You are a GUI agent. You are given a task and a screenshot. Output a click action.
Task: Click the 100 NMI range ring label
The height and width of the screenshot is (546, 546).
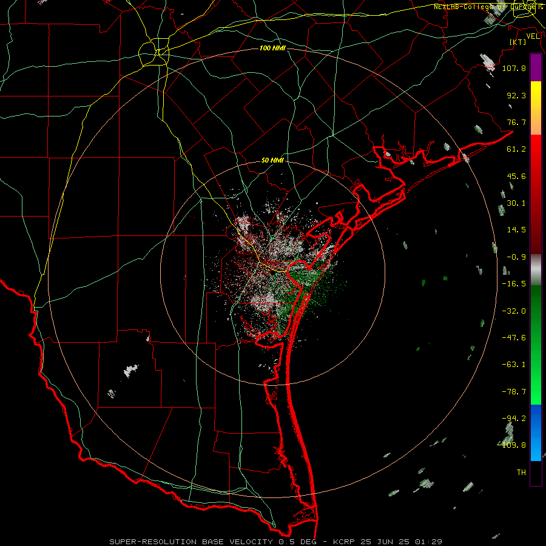tap(272, 48)
